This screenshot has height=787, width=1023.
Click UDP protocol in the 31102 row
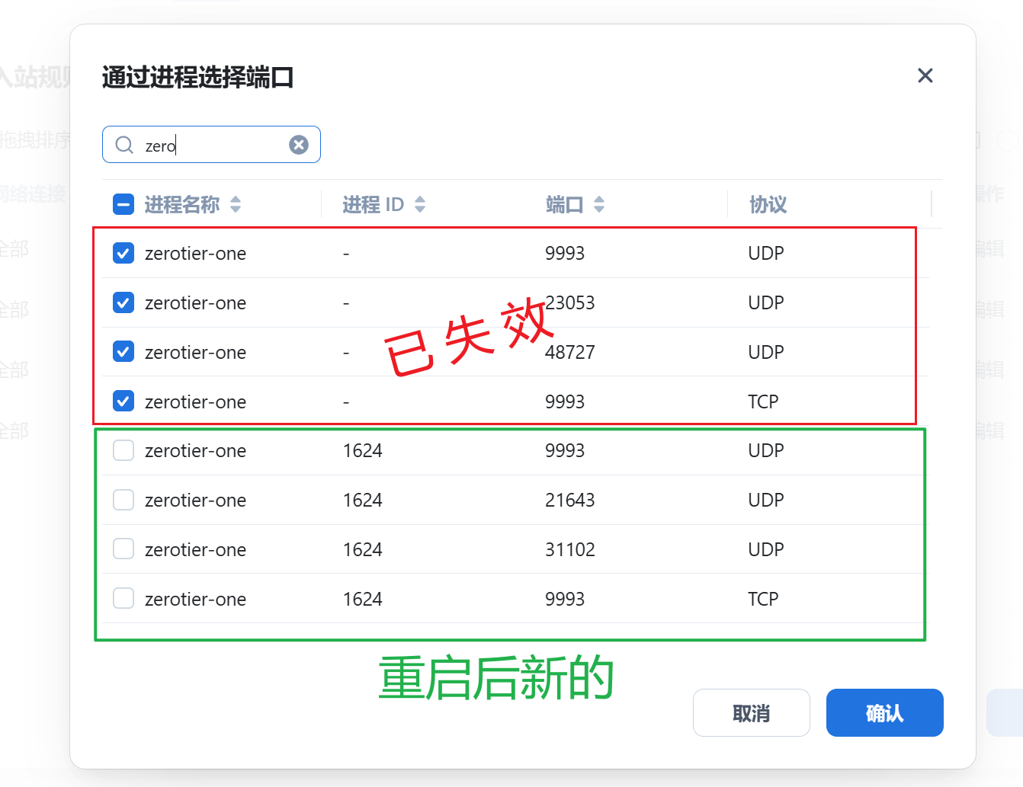765,549
